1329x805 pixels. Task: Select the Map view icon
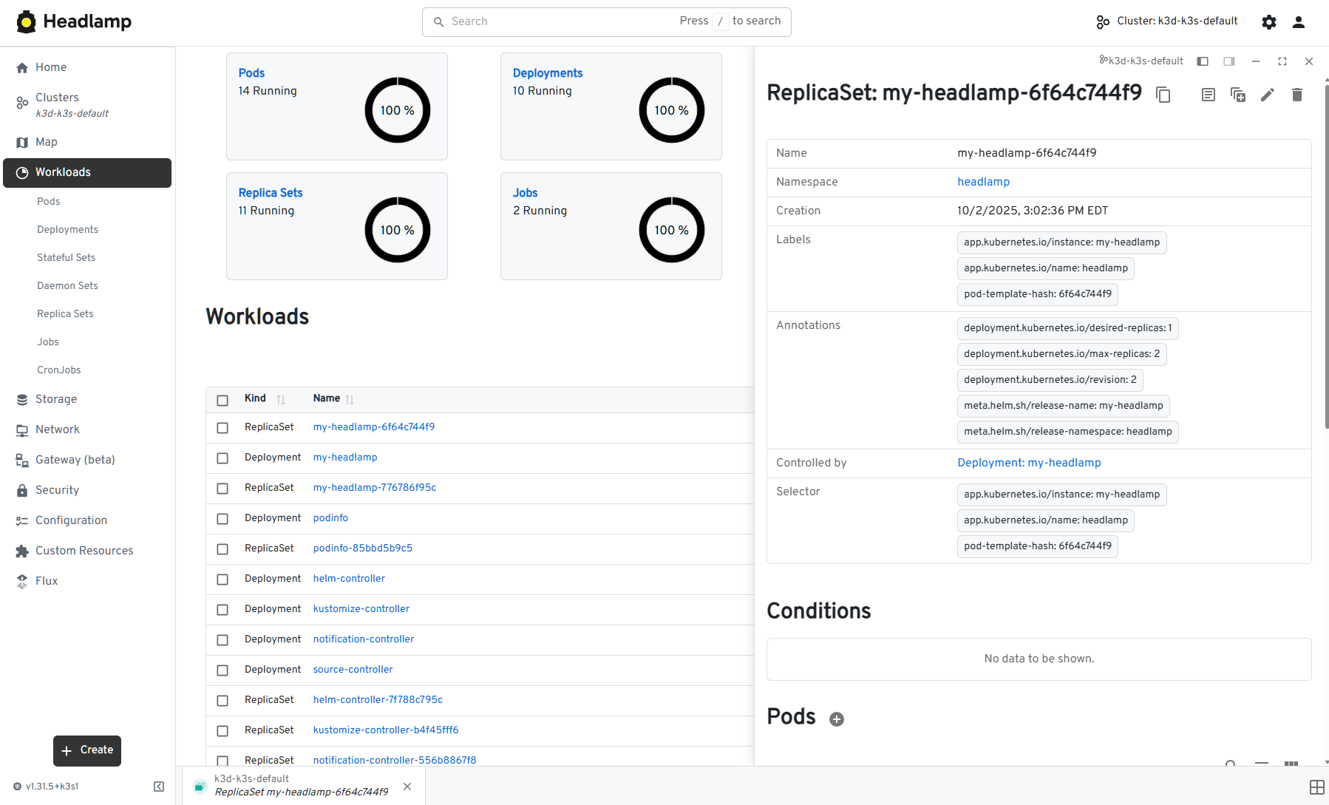[47, 142]
